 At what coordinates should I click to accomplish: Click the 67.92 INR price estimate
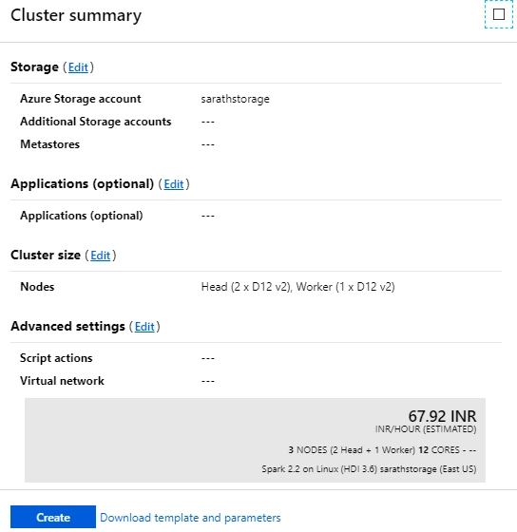442,416
